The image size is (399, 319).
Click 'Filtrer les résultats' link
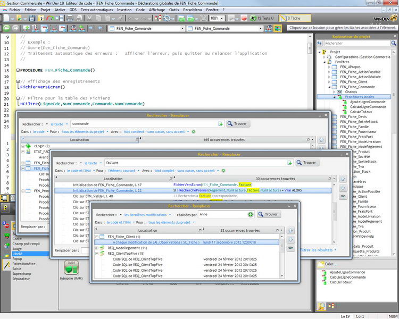[x=317, y=250]
